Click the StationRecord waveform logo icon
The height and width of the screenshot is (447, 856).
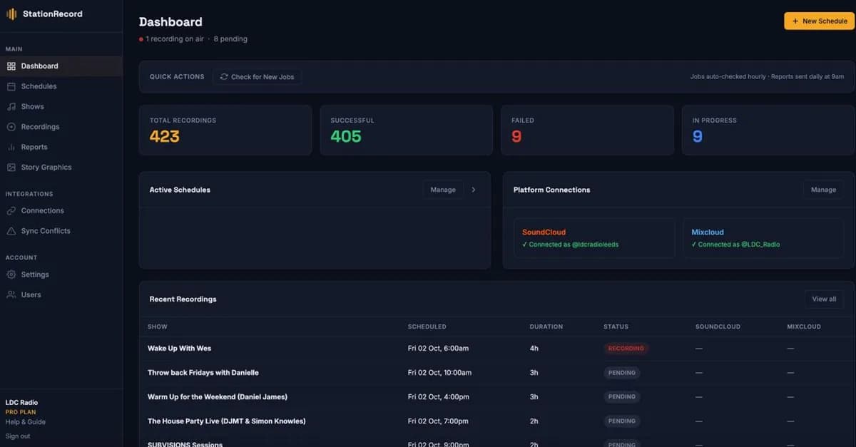11,14
